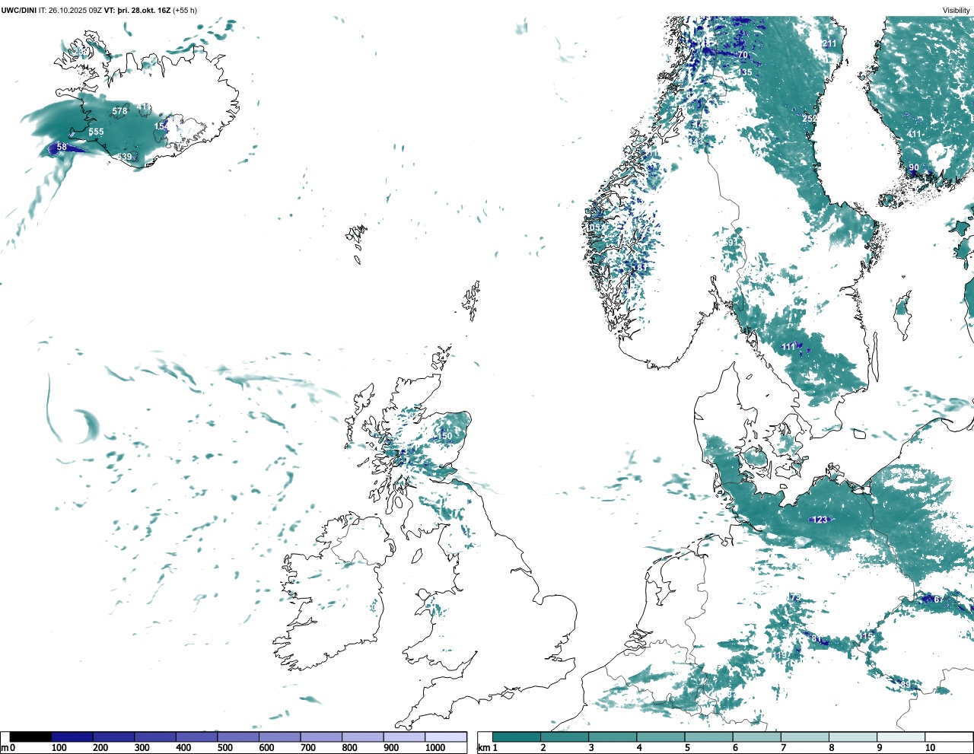Image resolution: width=974 pixels, height=754 pixels.
Task: Click the valid time 'þri. 28.okt. 16Z'
Action: pyautogui.click(x=145, y=11)
